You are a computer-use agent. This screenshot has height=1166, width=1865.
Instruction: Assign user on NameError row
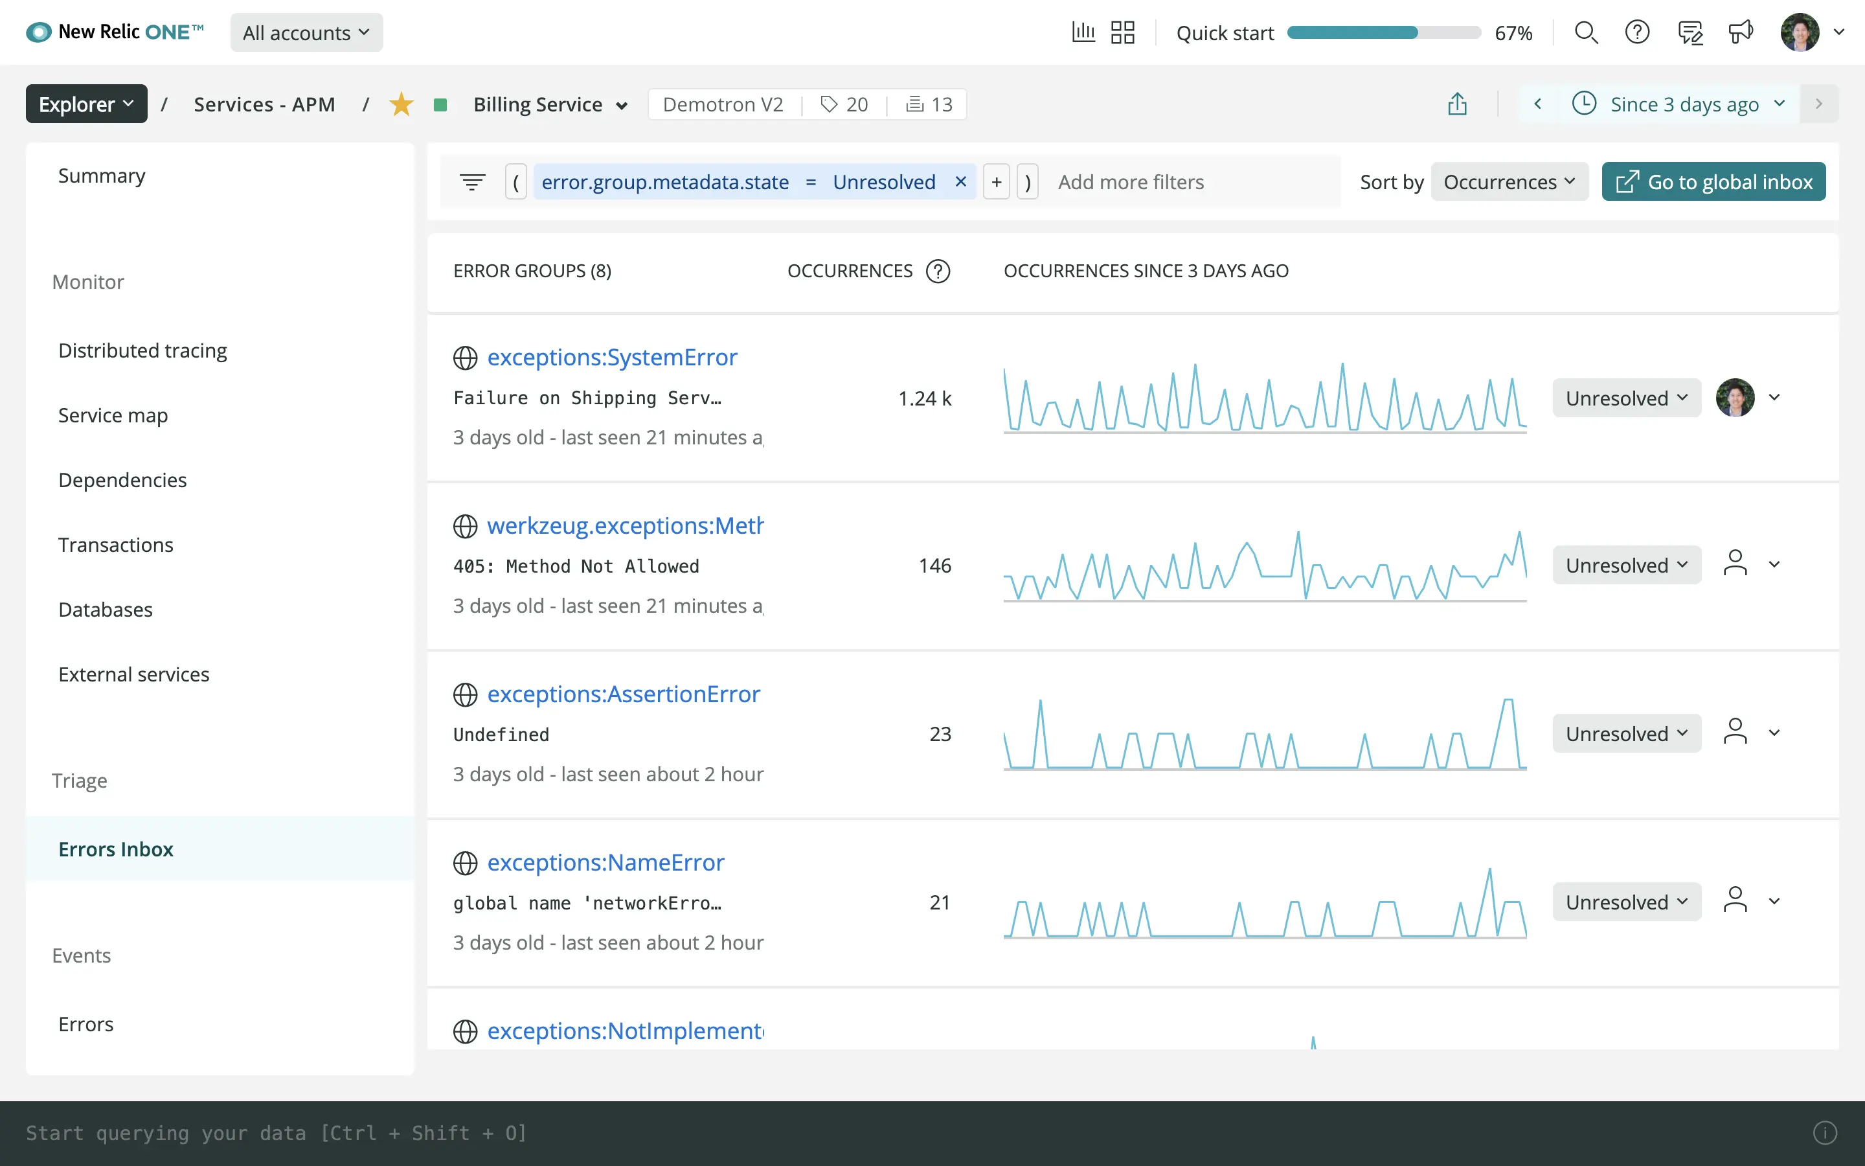coord(1735,900)
